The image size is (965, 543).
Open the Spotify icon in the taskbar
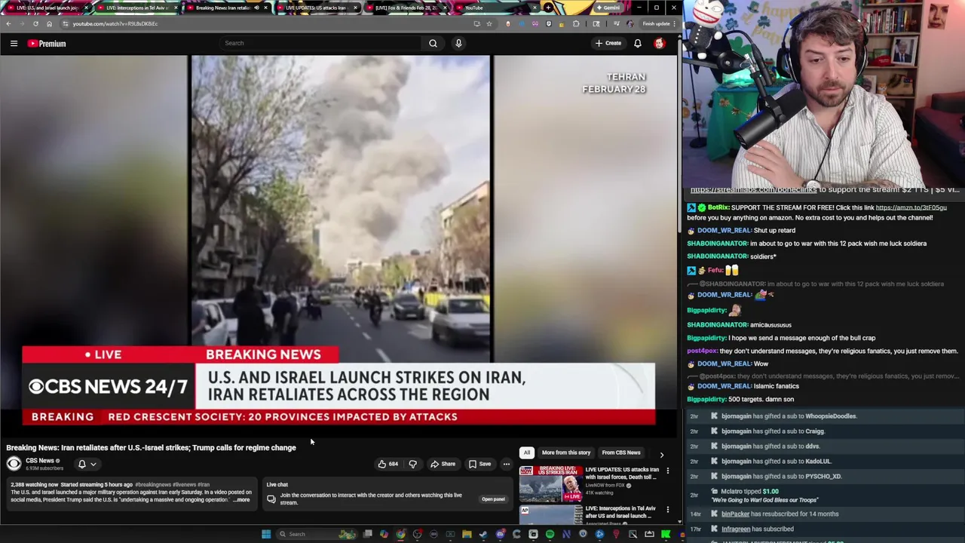click(550, 534)
